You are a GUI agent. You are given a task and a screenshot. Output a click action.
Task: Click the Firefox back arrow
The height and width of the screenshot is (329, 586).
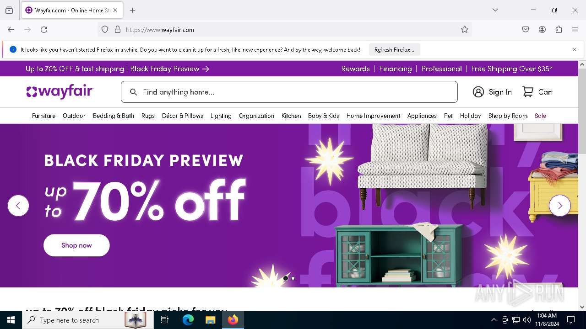click(11, 30)
